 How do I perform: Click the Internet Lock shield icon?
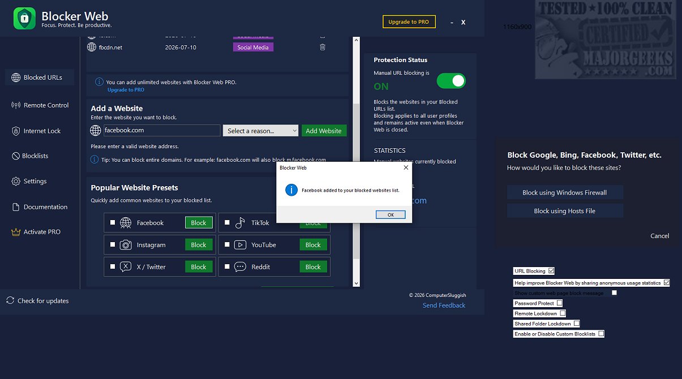[x=16, y=131]
